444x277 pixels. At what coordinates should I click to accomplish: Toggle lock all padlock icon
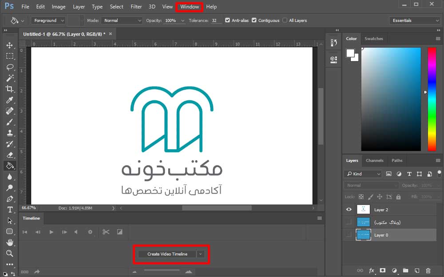398,197
